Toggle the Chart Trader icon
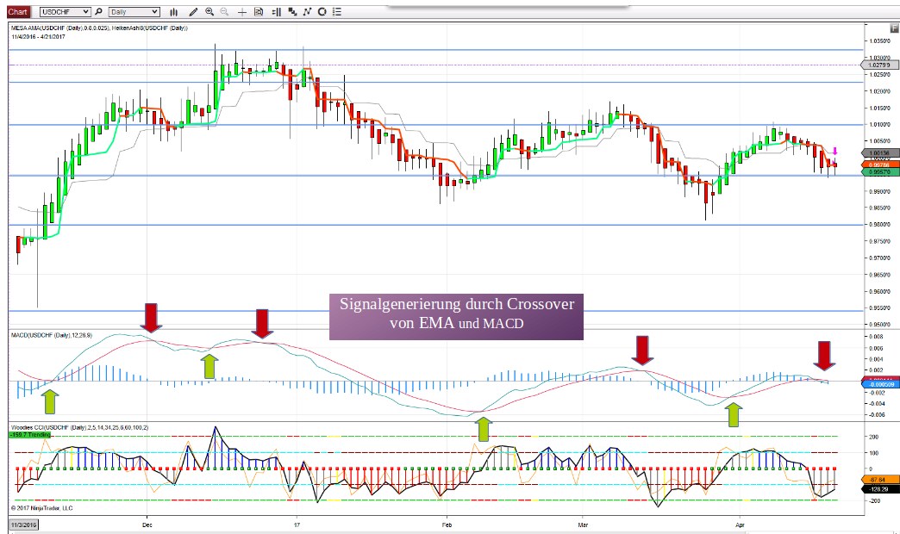The width and height of the screenshot is (900, 534). pyautogui.click(x=276, y=11)
